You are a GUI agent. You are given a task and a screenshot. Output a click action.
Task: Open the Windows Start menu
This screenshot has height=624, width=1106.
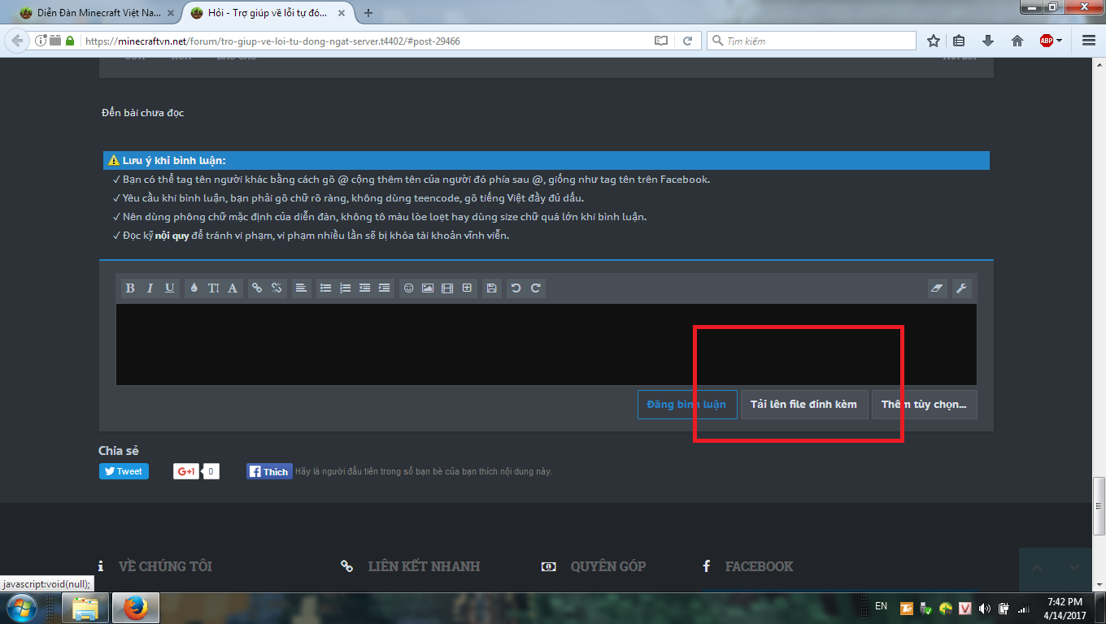coord(21,608)
